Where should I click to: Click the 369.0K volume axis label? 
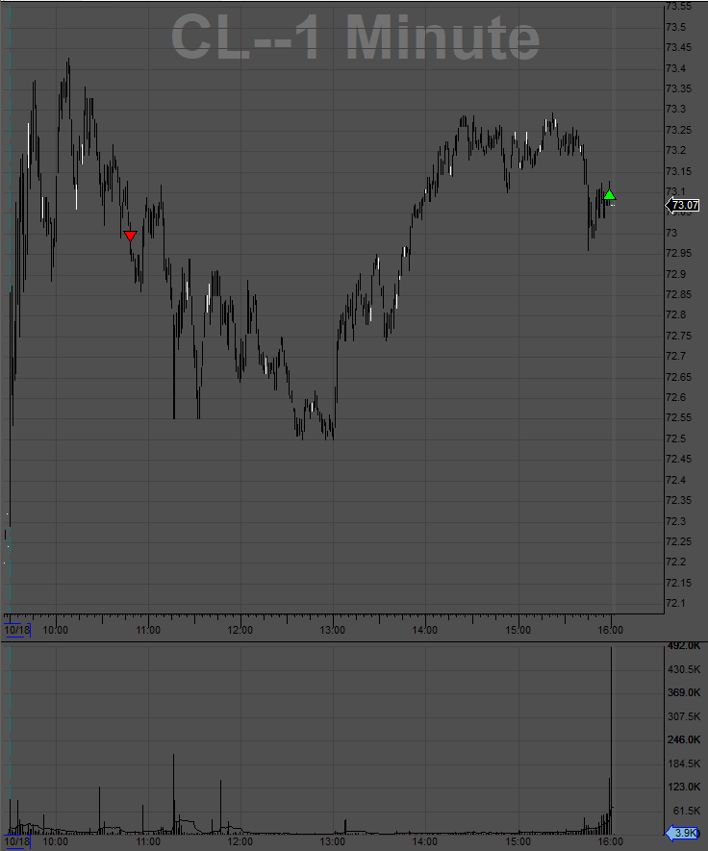click(x=684, y=692)
